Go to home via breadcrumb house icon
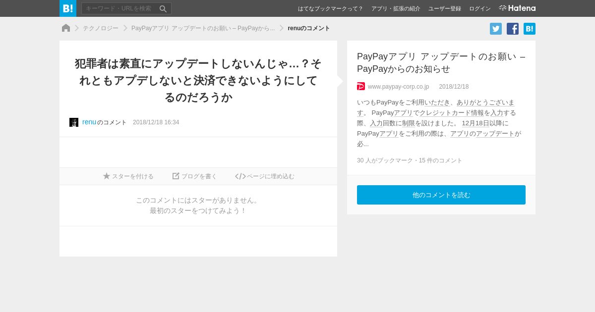Image resolution: width=595 pixels, height=312 pixels. click(66, 28)
